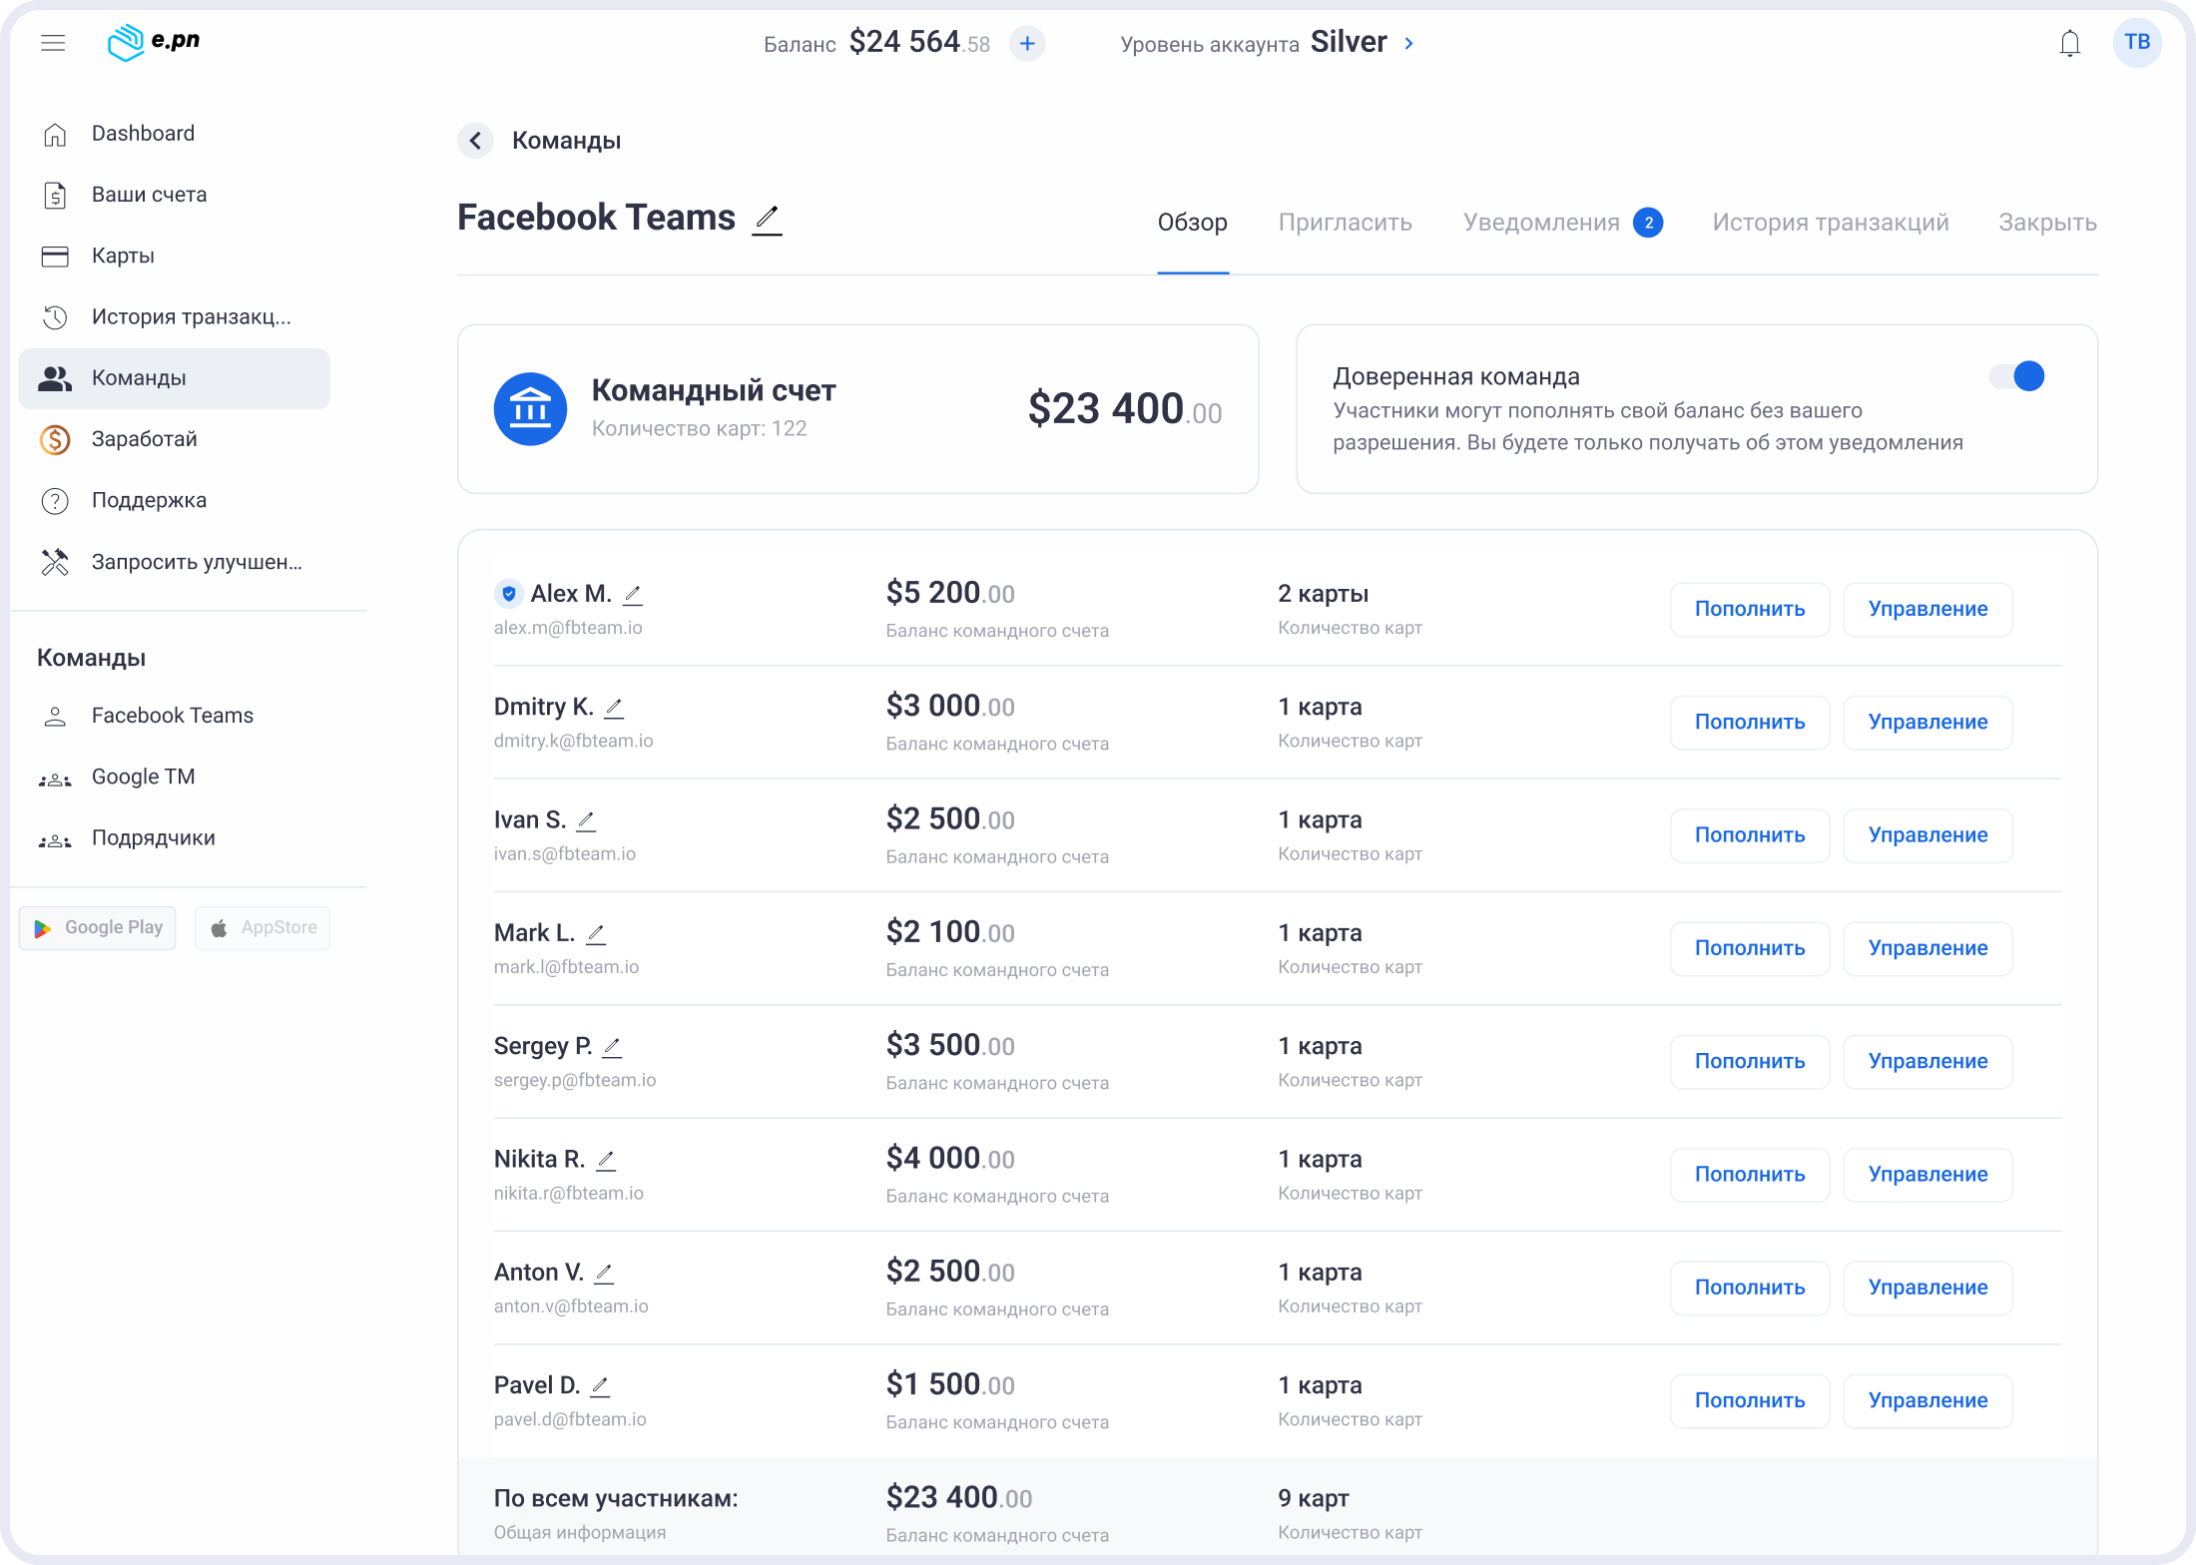Go back using the chevron near Команды

point(476,141)
